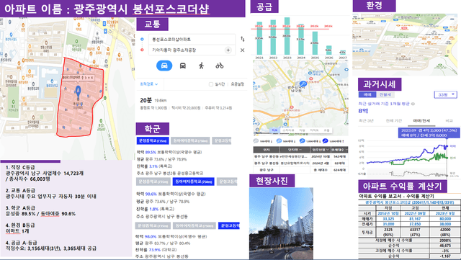The width and height of the screenshot is (461, 260).
Task: Open the 최근 3년 chart tab
Action: pyautogui.click(x=366, y=120)
